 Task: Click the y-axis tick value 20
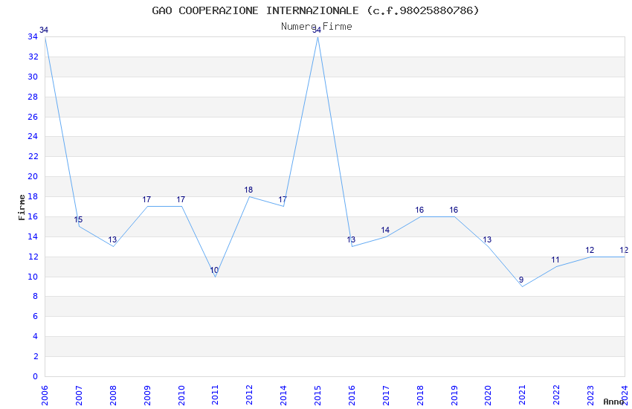[33, 176]
